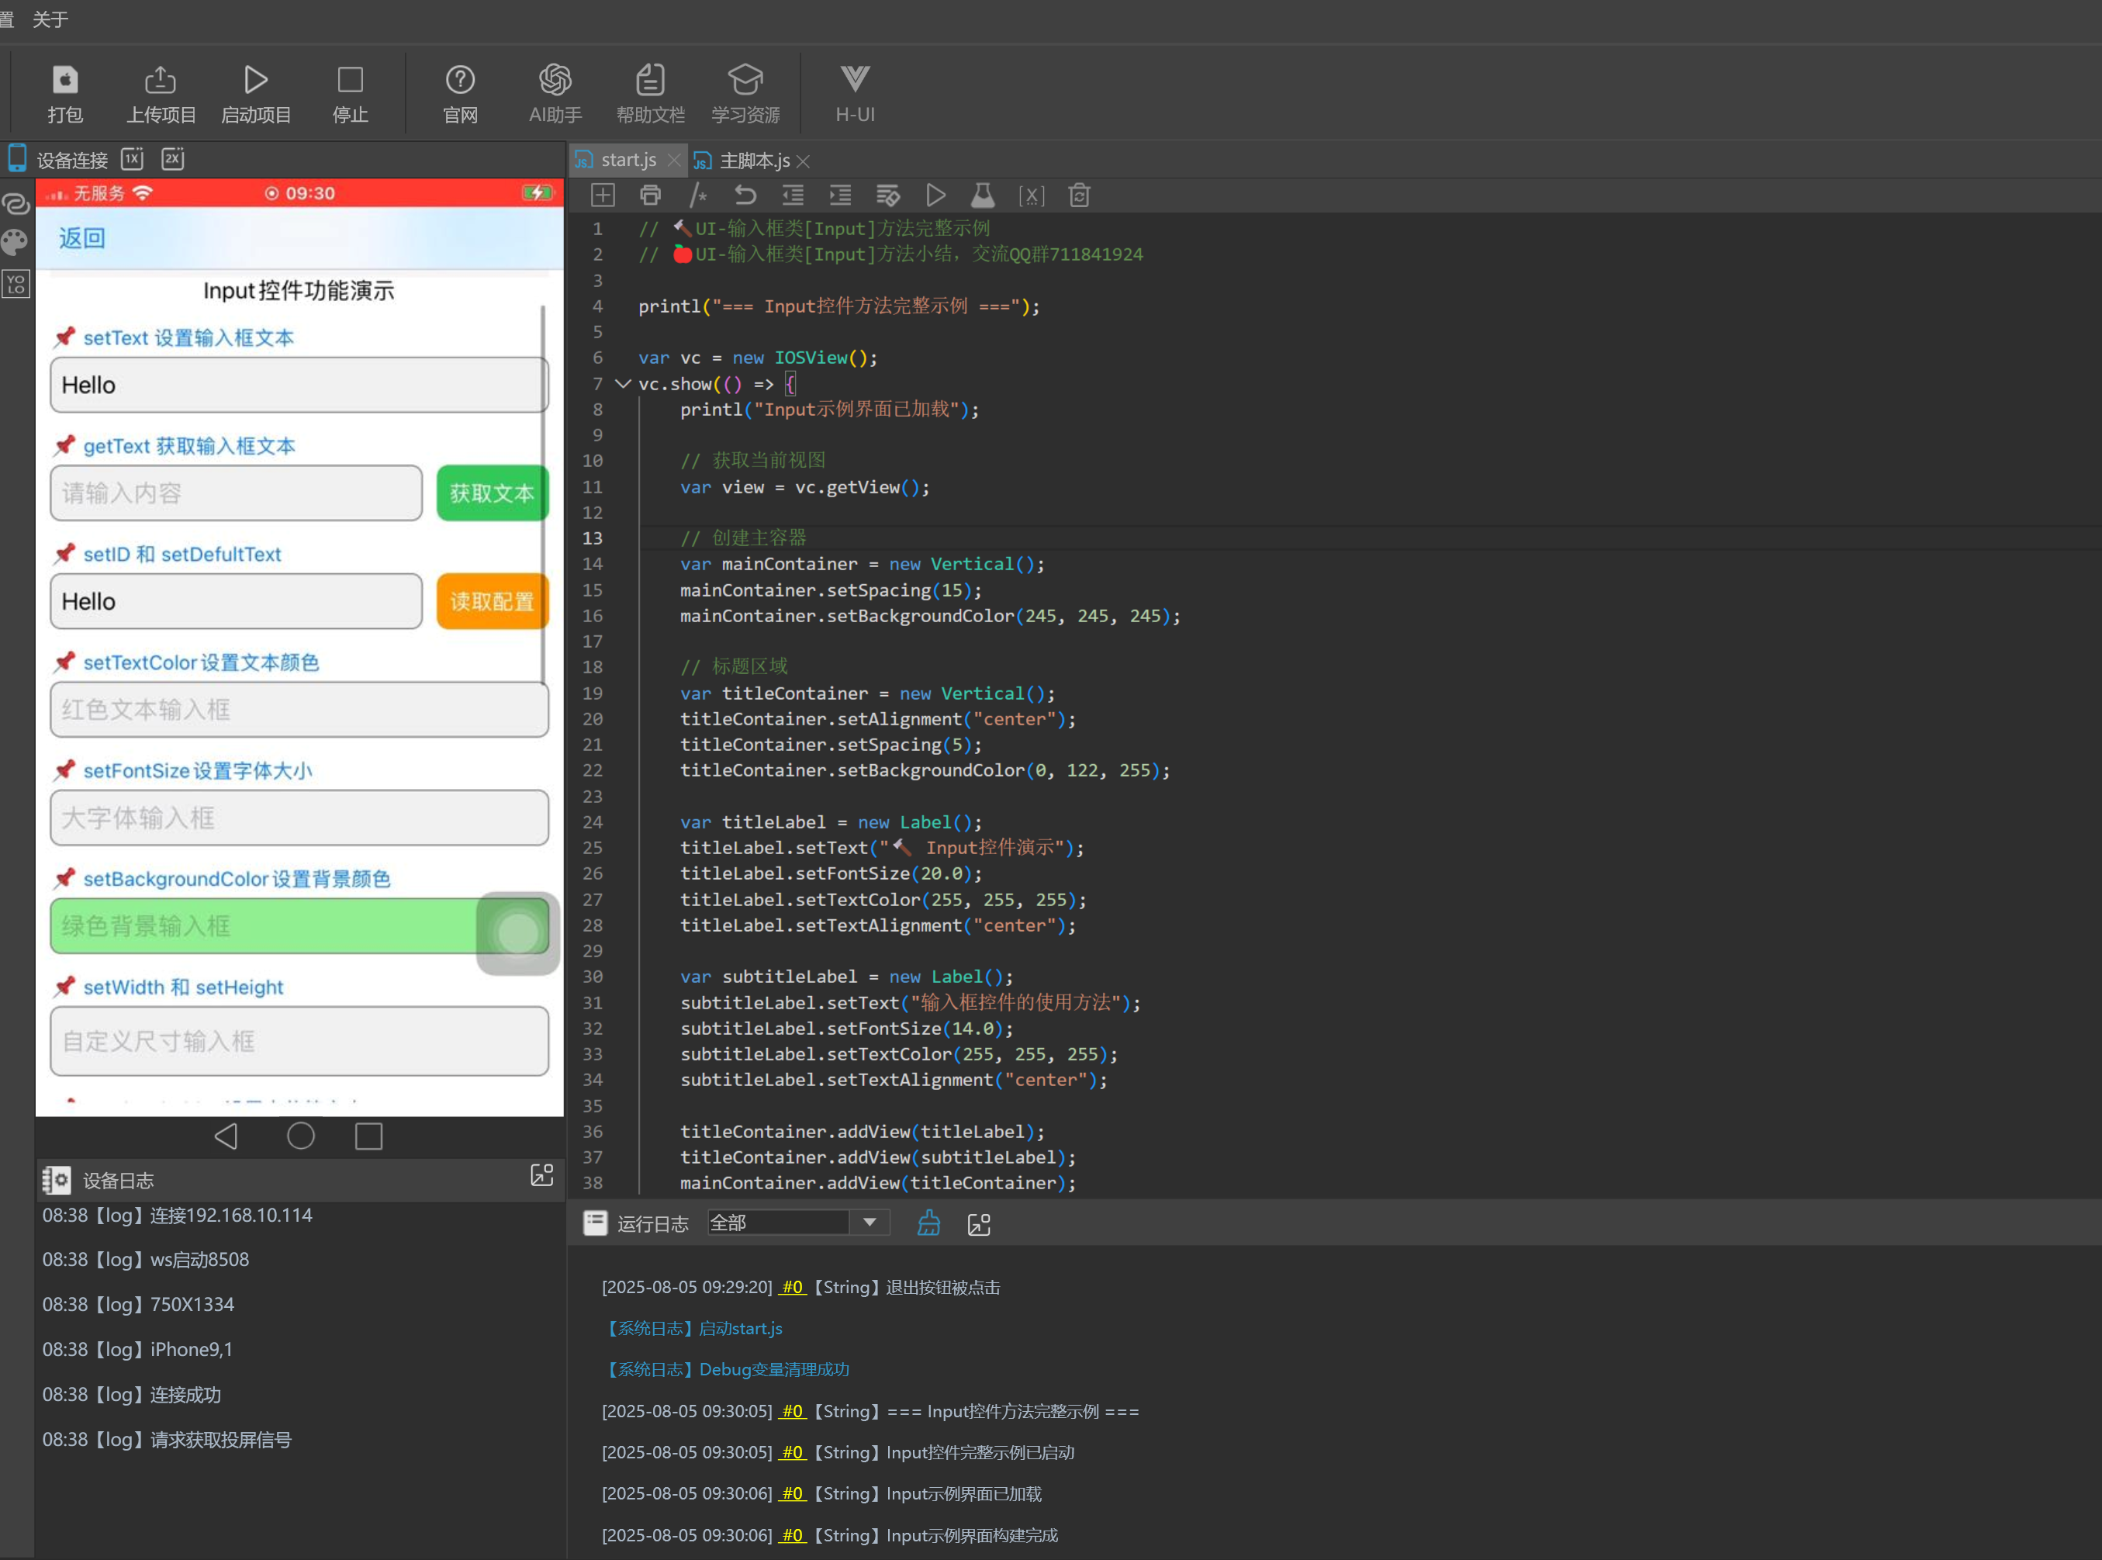Click the print icon in editor toolbar
The image size is (2102, 1560).
[651, 195]
